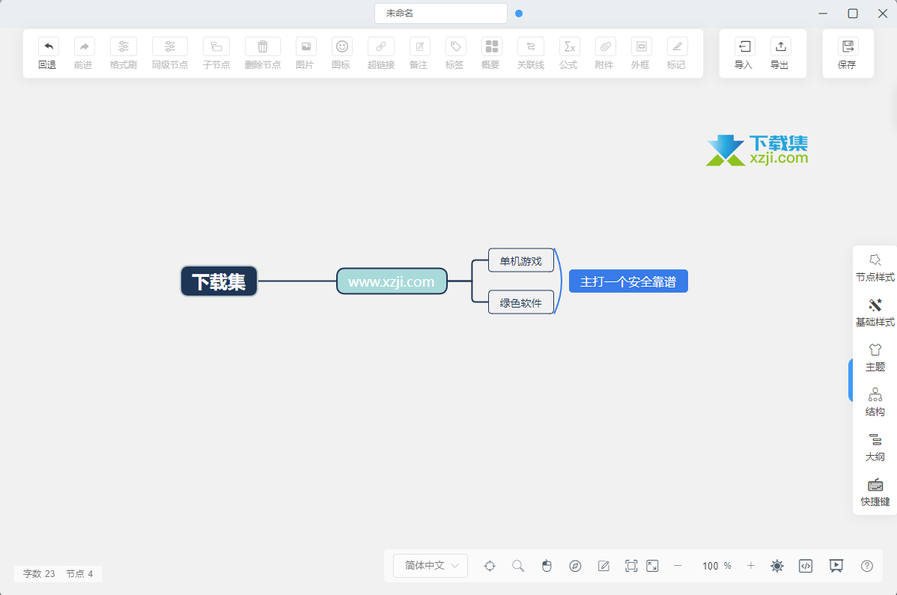This screenshot has width=897, height=595.
Task: Collapse the right sidebar blue handle
Action: pyautogui.click(x=851, y=380)
